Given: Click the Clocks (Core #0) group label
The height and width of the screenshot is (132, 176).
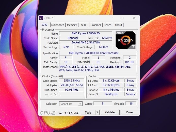Looking at the screenshot, I should [53, 76].
